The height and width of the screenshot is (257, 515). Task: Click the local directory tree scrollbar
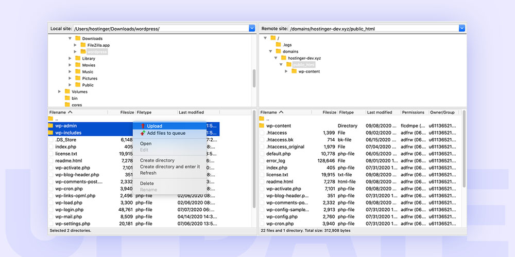click(x=254, y=78)
